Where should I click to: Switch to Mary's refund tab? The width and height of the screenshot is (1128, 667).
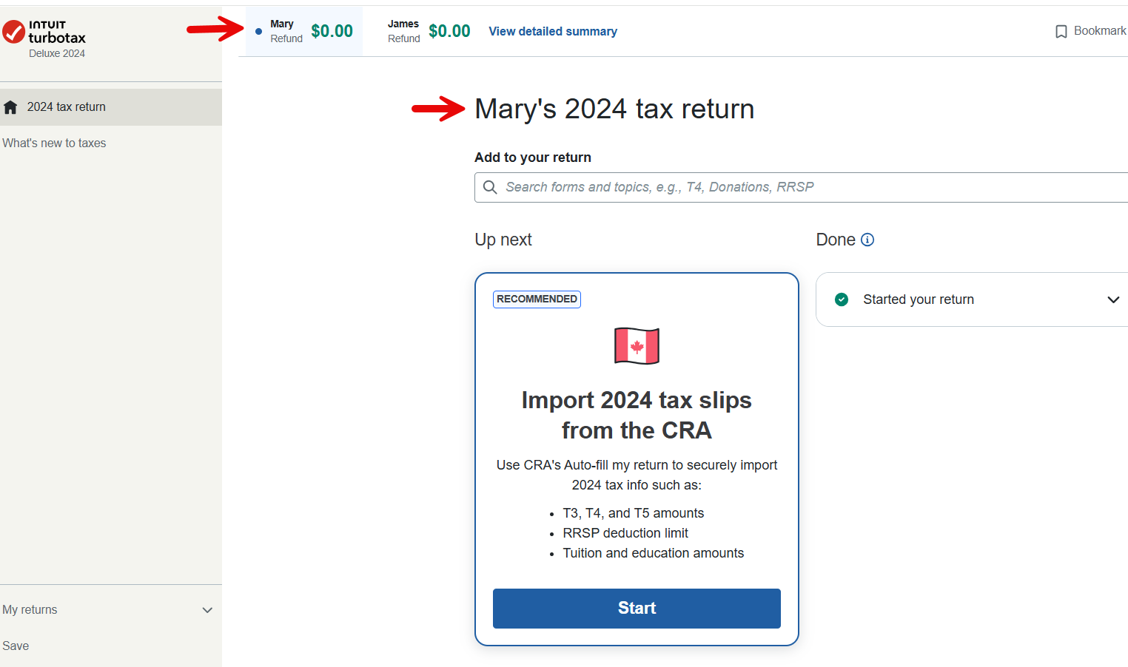point(305,31)
